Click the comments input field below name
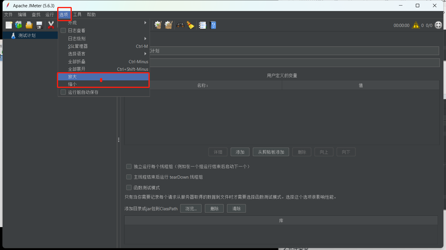The height and width of the screenshot is (250, 446). pyautogui.click(x=294, y=63)
